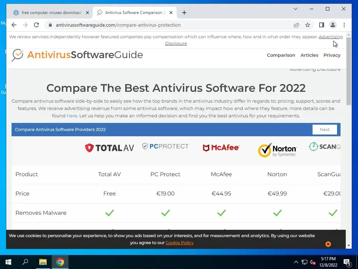Screen dimensions: 358x269
Task: Click the page vertical scrollbar thumb
Action: click(349, 71)
